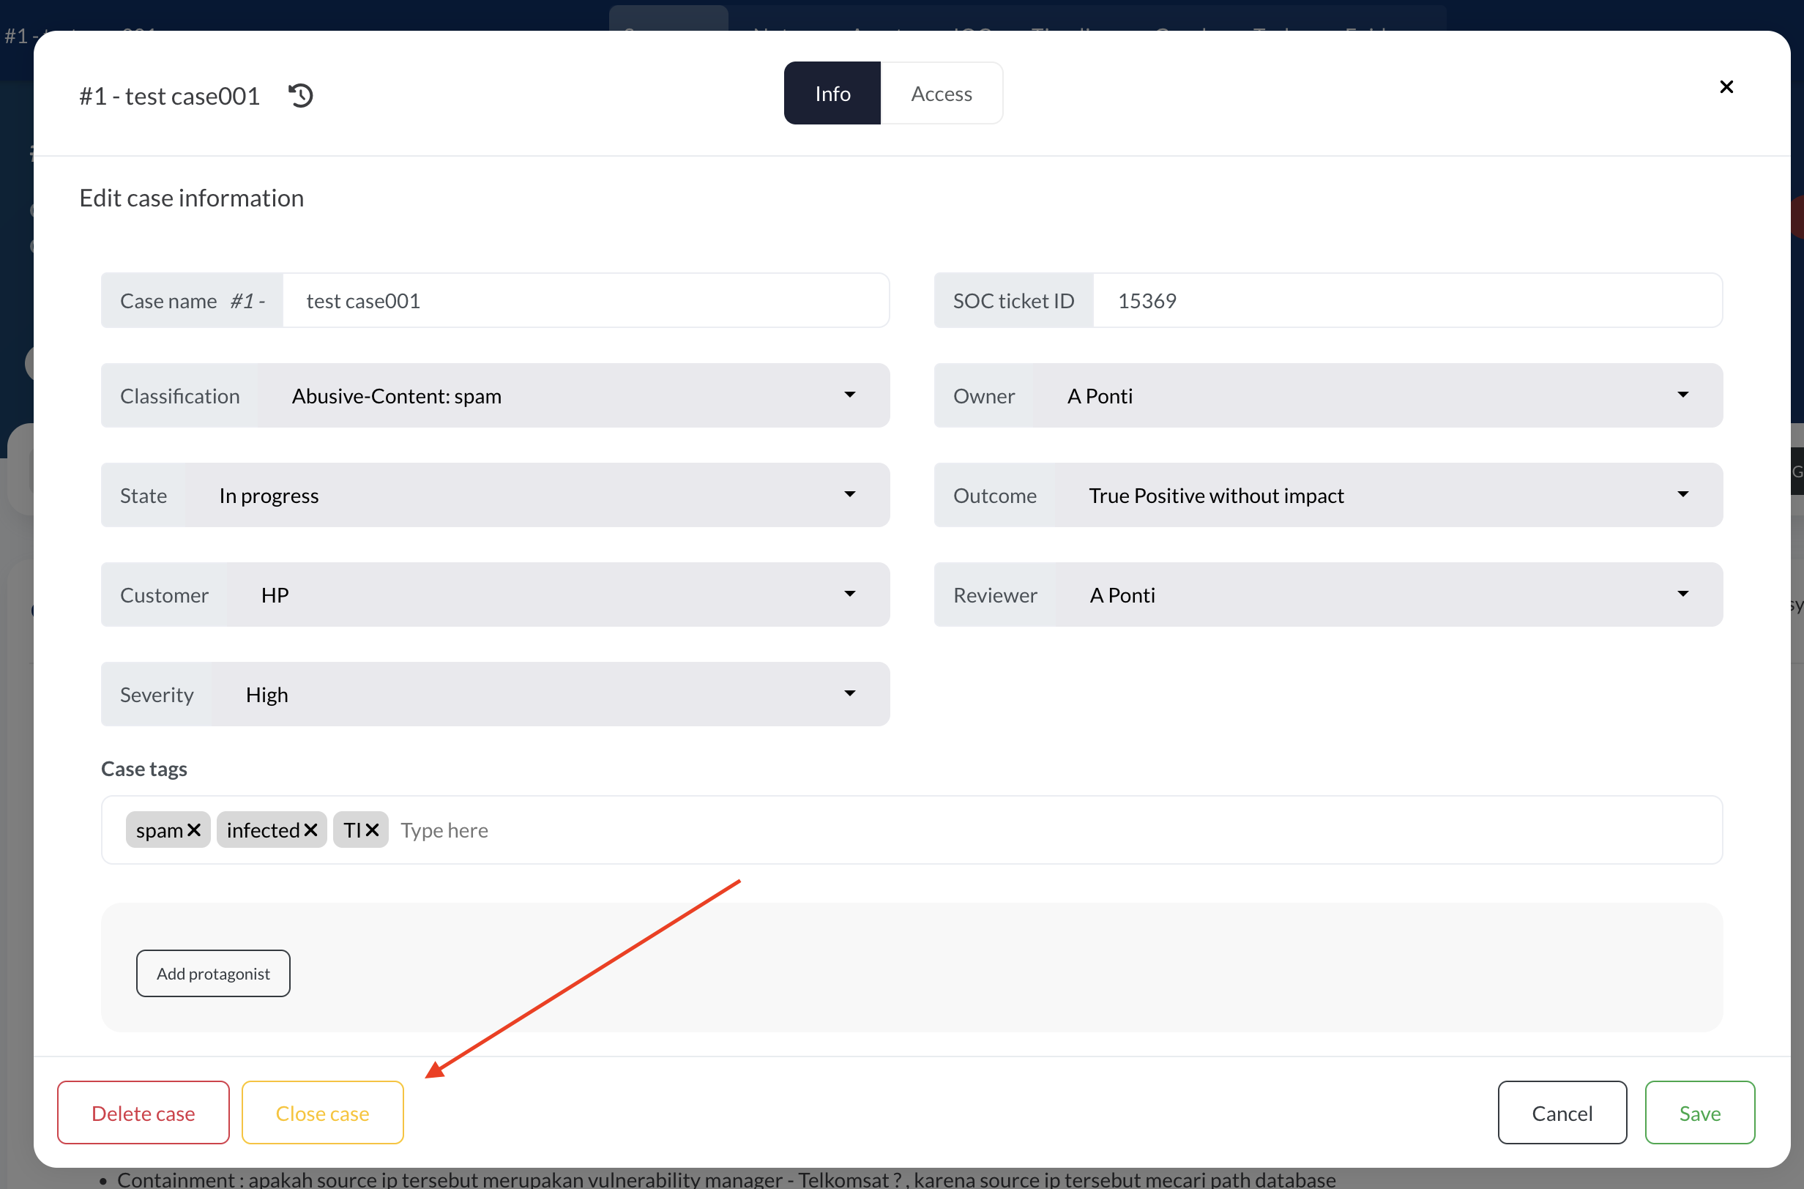The width and height of the screenshot is (1804, 1189).
Task: Open the Classification dropdown
Action: (573, 395)
